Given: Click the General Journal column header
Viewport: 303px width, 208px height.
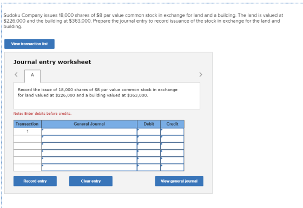Looking at the screenshot, I should 89,124.
